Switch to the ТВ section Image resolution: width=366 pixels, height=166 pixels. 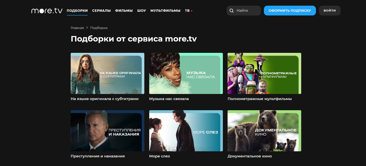(187, 10)
